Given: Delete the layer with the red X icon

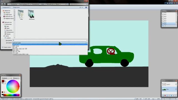Looking at the screenshot, I should 165,96.
